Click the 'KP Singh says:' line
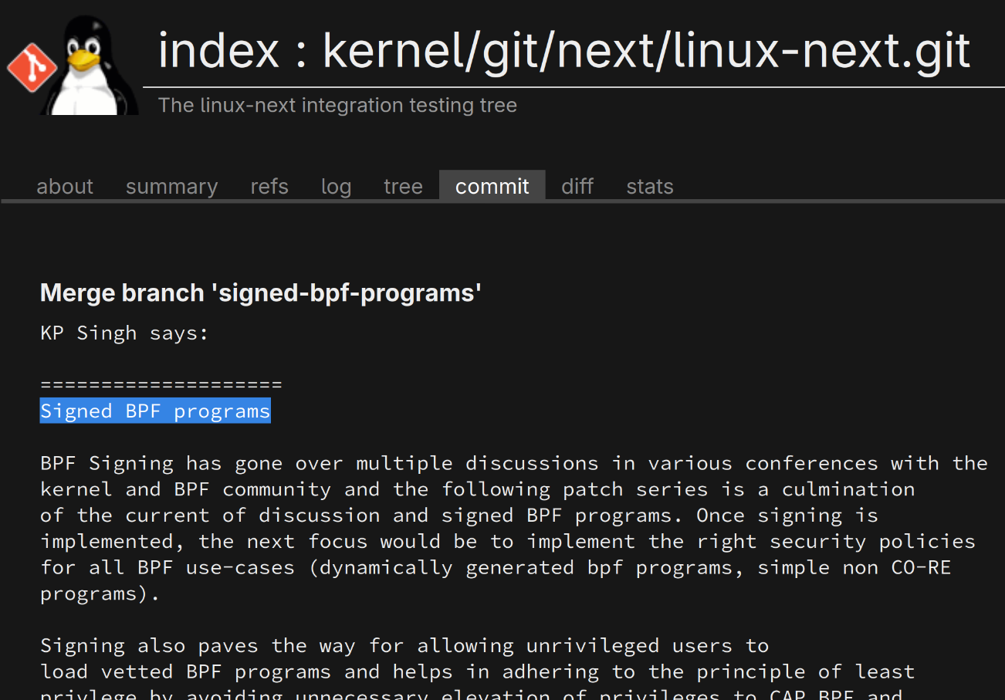Screen dimensions: 1005x700 coord(124,333)
